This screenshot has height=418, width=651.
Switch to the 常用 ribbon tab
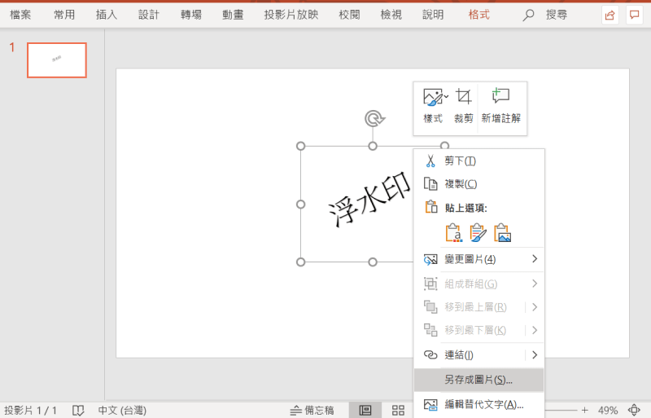pyautogui.click(x=64, y=15)
